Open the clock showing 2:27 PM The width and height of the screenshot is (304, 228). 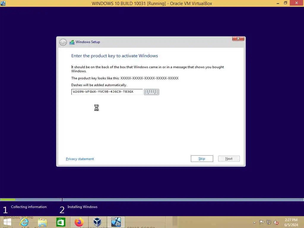point(291,222)
